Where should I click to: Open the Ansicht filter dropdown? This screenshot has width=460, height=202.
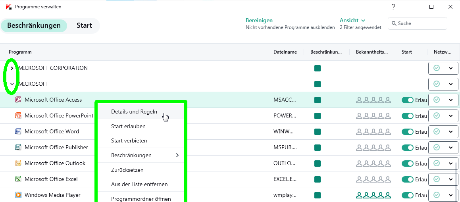[352, 20]
